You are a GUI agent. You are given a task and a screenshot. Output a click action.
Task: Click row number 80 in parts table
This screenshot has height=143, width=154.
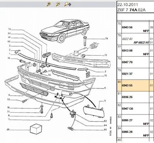point(119,82)
